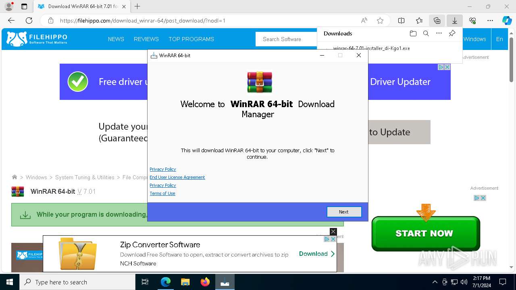Screen dimensions: 516x290
Task: Open Edge Collections icon
Action: point(437,21)
